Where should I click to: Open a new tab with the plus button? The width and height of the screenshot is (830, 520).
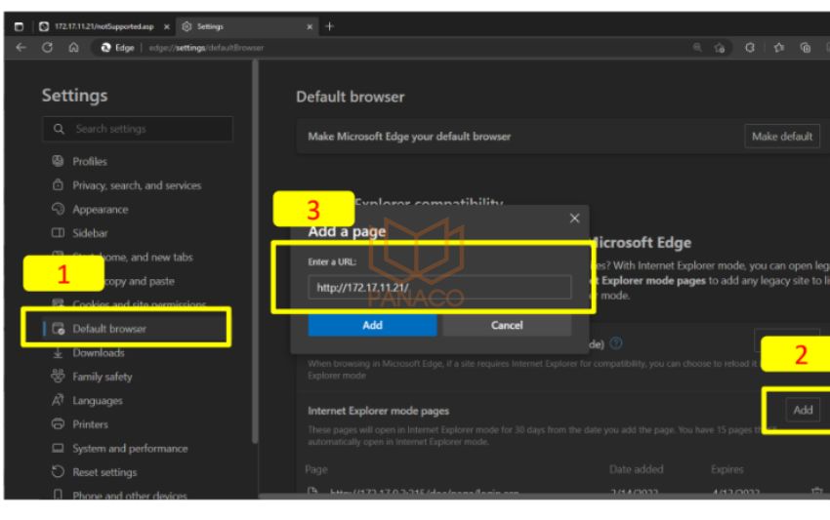tap(329, 26)
